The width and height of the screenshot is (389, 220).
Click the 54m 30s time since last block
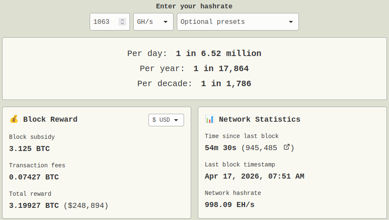pyautogui.click(x=220, y=148)
